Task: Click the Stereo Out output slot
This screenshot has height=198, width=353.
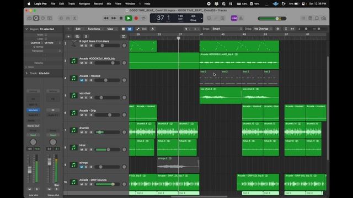Action: click(33, 126)
